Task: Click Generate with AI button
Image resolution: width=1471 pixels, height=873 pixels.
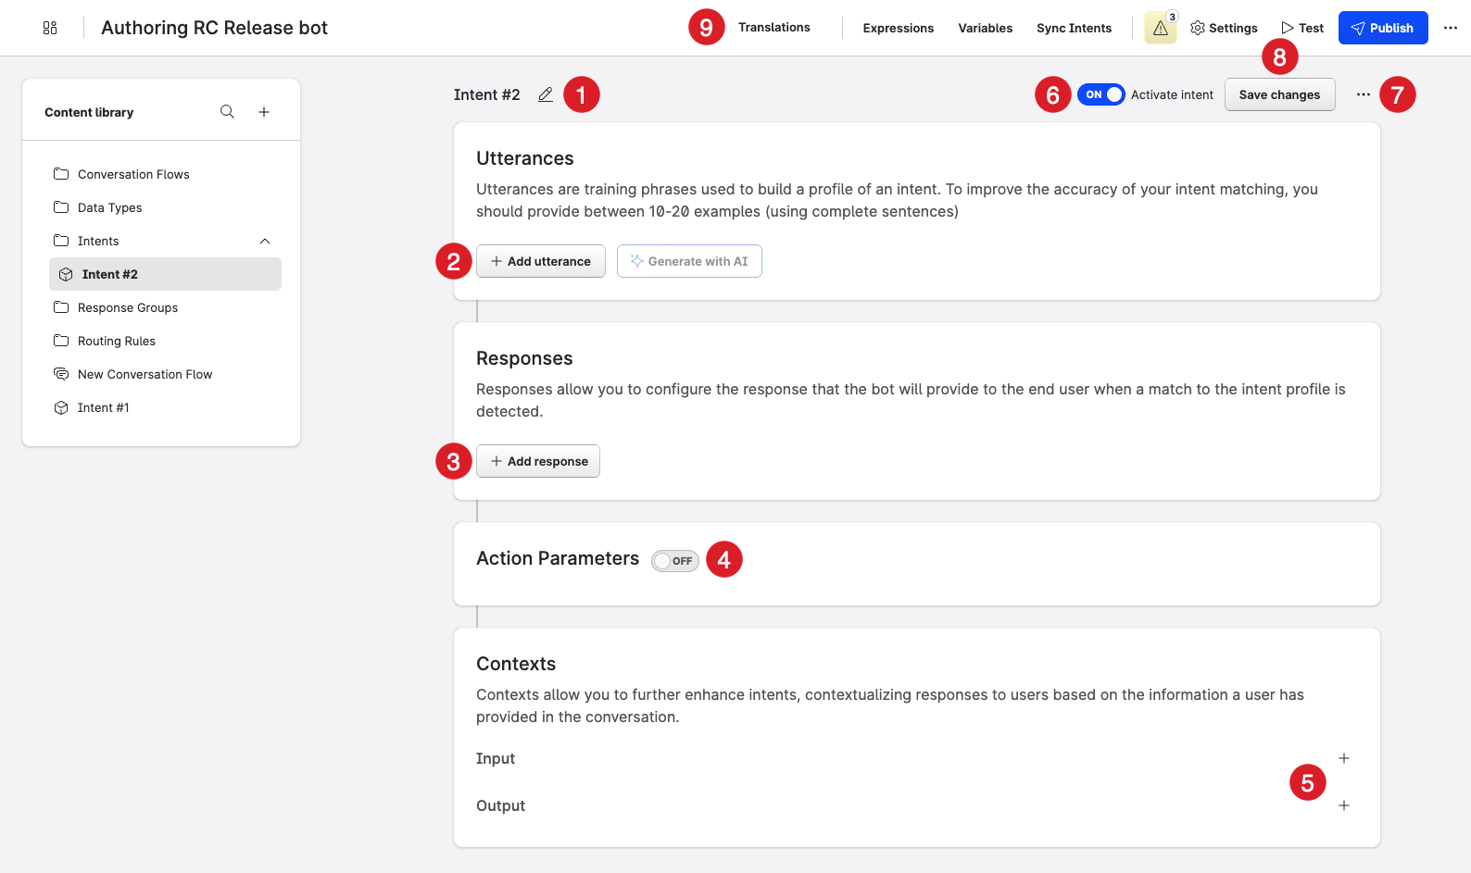Action: click(689, 261)
